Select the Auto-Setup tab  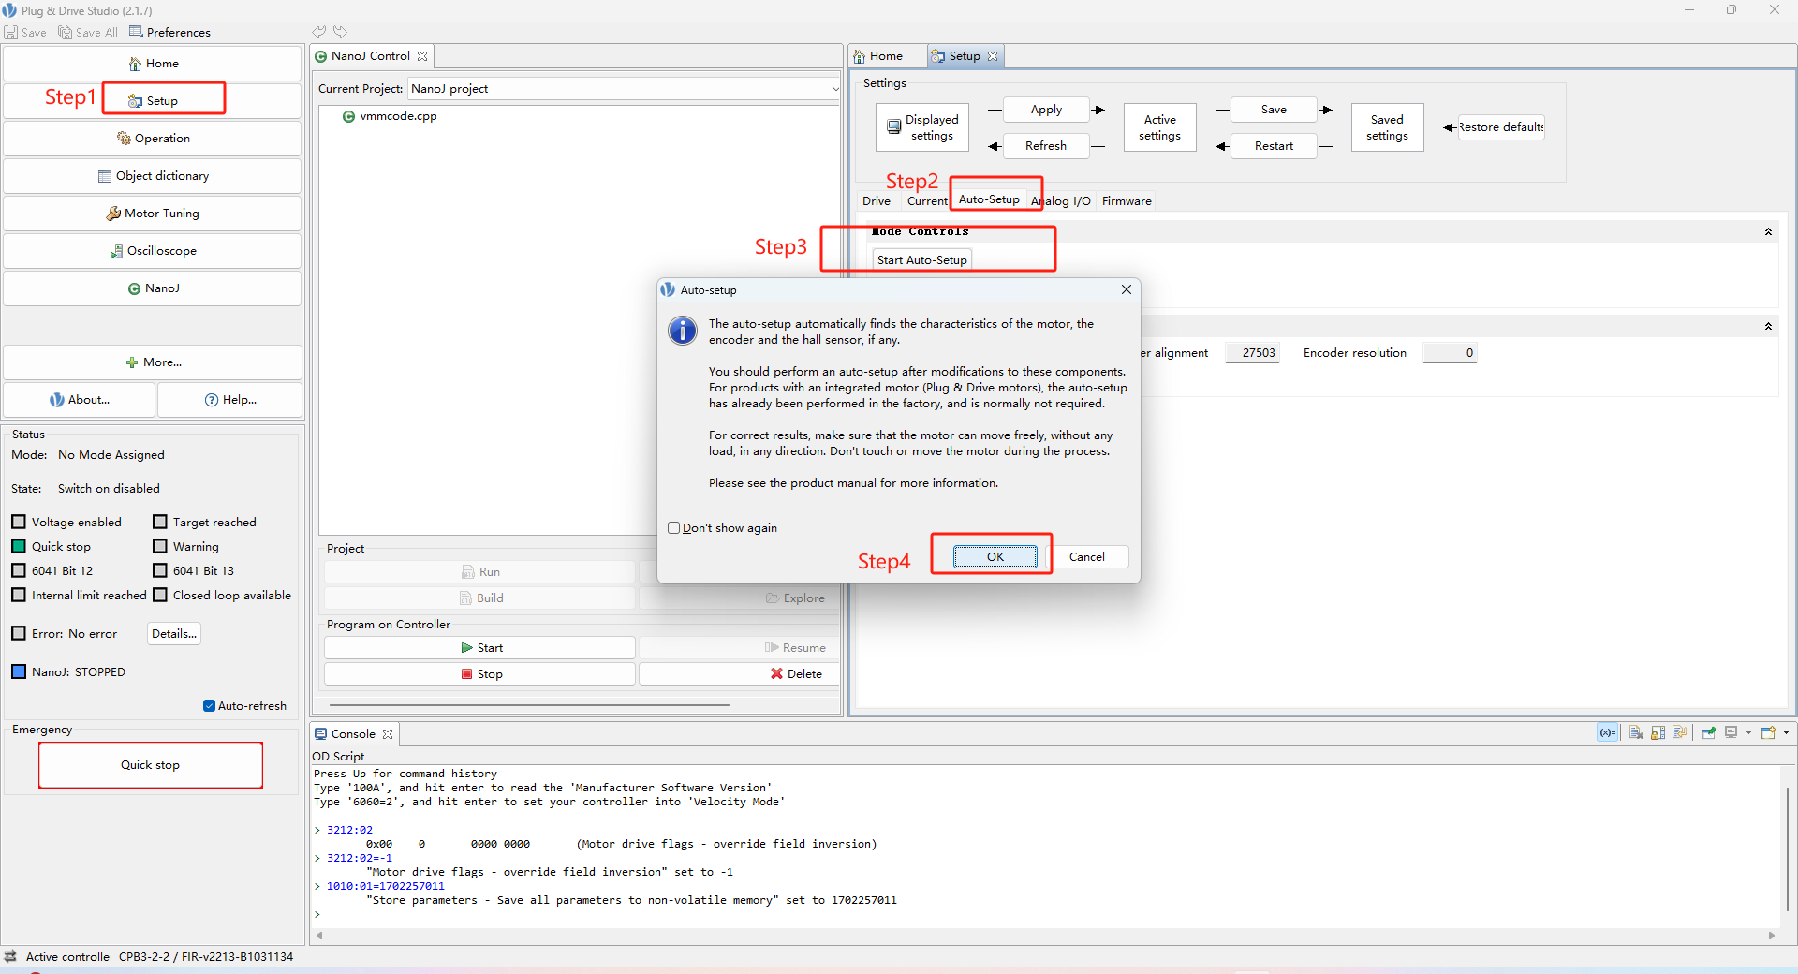pyautogui.click(x=989, y=199)
